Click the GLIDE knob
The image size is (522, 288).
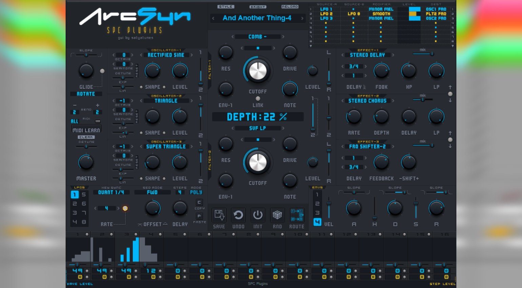tap(86, 71)
